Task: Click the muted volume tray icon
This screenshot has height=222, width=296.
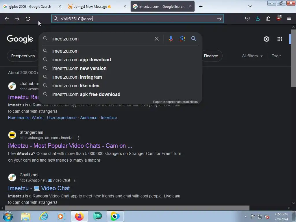Action: pos(267,217)
